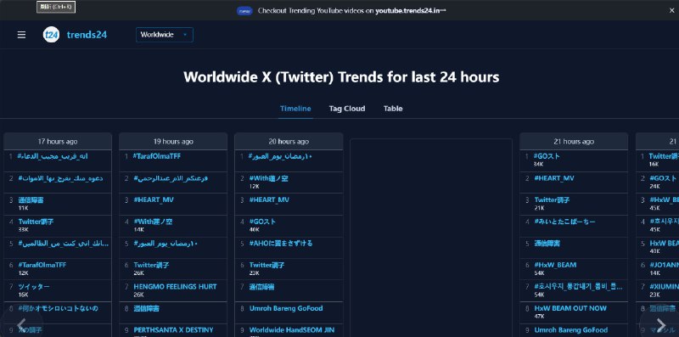Open the rank 2 Arabic hashtag in 17 hours column
The height and width of the screenshot is (337, 679).
coord(60,178)
